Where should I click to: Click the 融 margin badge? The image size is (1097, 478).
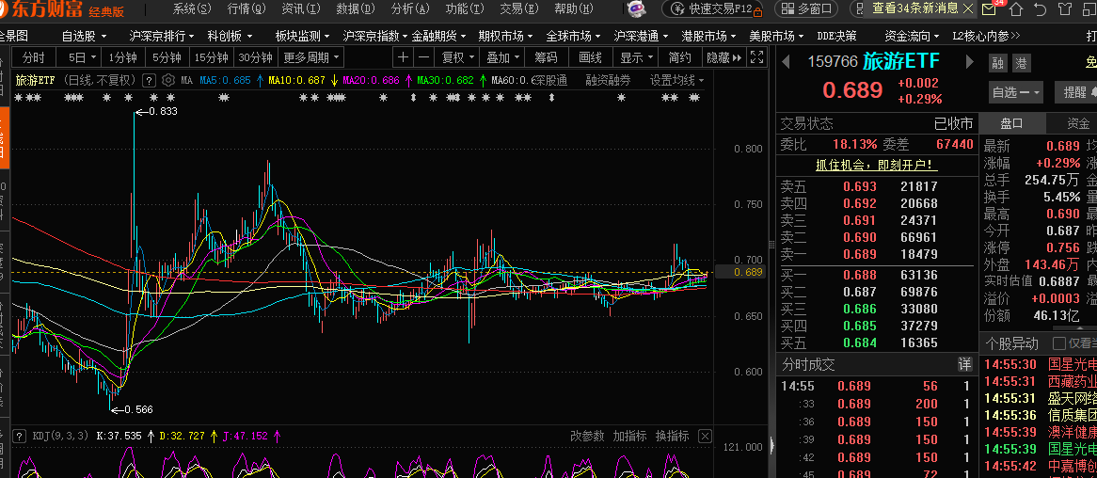point(997,64)
